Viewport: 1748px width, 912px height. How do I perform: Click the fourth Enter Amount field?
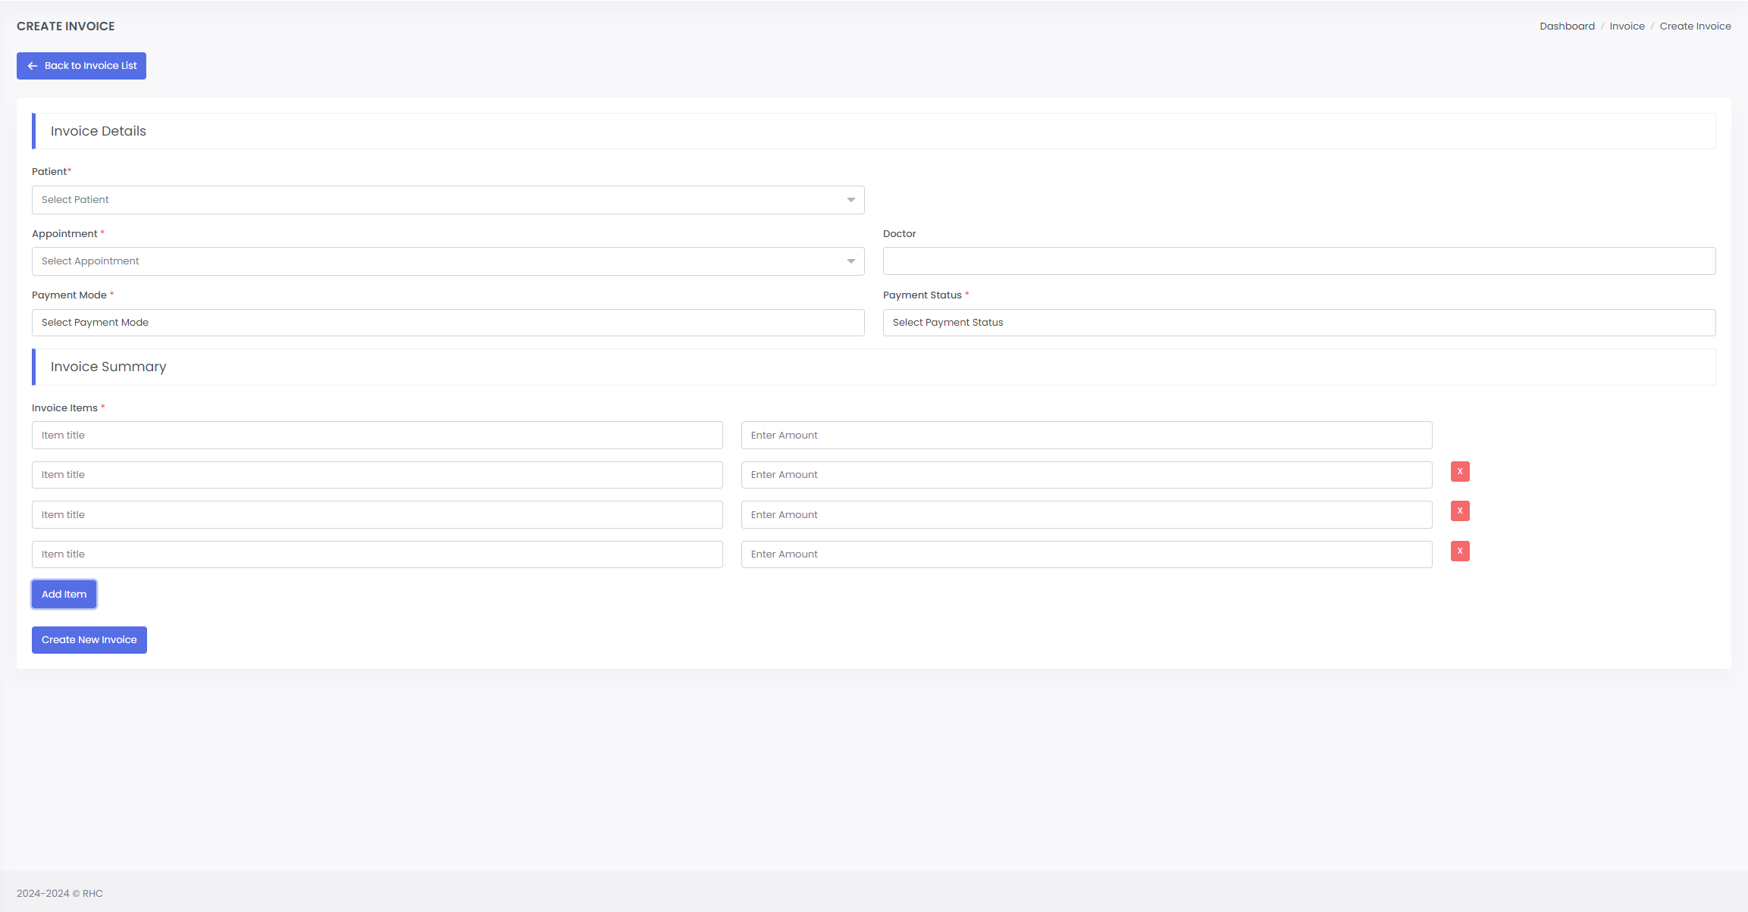coord(1087,554)
